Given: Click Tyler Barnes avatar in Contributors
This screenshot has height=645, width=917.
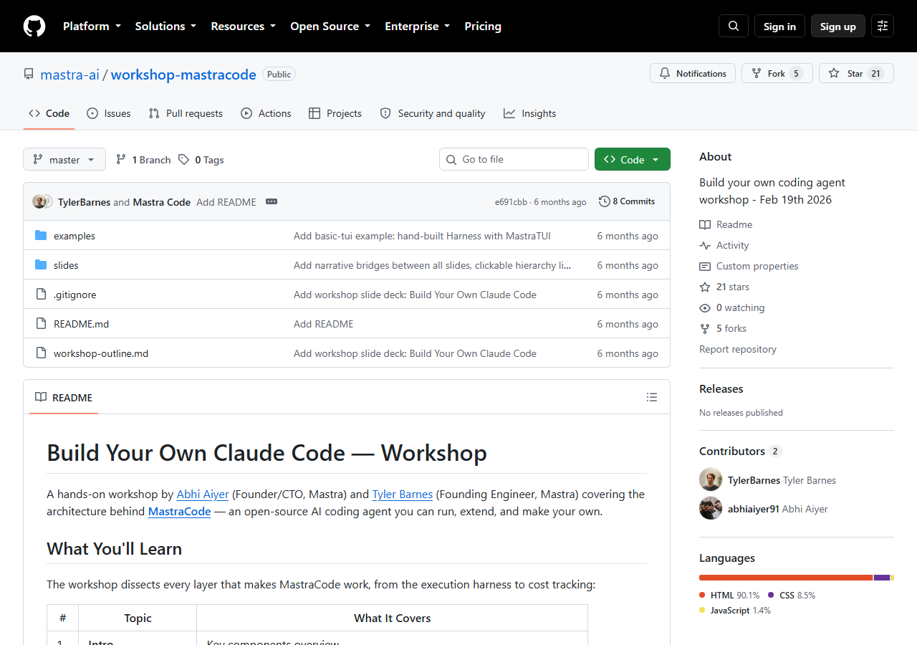Looking at the screenshot, I should point(711,480).
